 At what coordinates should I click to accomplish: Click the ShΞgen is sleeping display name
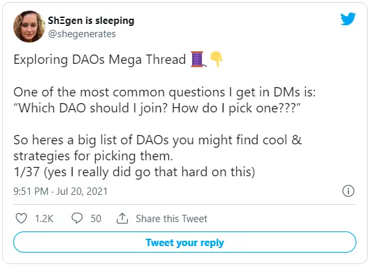[91, 21]
